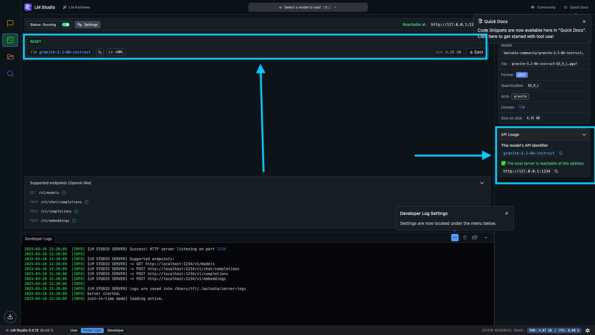Open Quick Docs

point(576,7)
